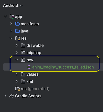The width and height of the screenshot is (103, 112).
Task: Click the Gradle elephant icon
Action: pyautogui.click(x=12, y=96)
